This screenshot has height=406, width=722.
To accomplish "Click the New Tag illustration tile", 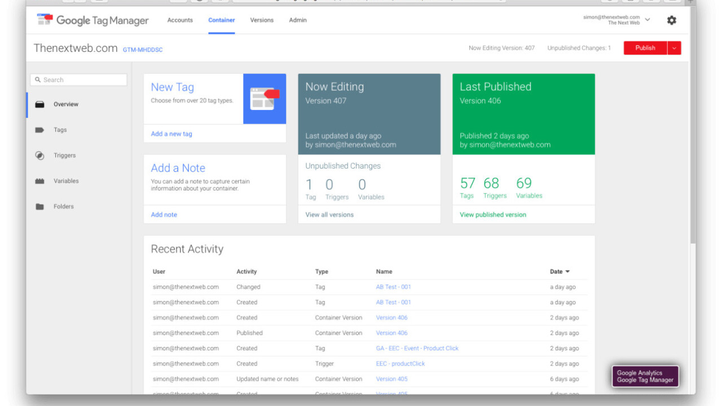I will coord(265,99).
